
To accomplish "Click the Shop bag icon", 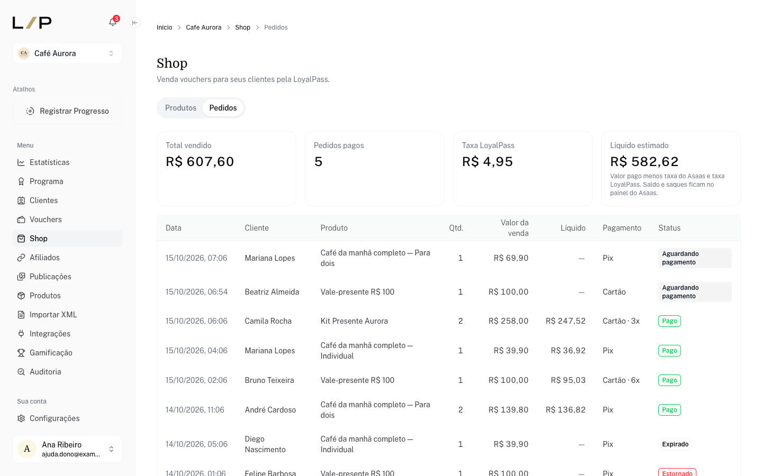I will [x=21, y=239].
